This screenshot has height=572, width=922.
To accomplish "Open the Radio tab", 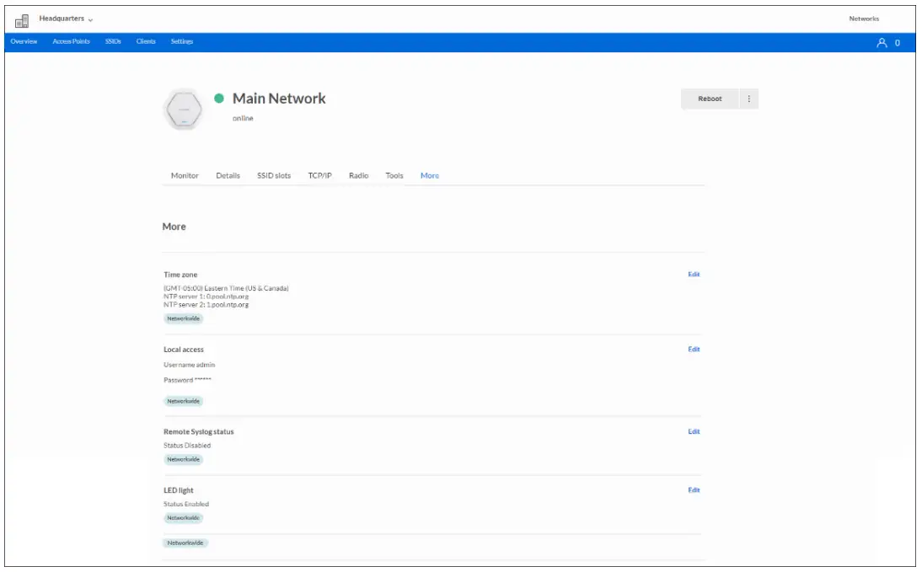I will (x=358, y=176).
